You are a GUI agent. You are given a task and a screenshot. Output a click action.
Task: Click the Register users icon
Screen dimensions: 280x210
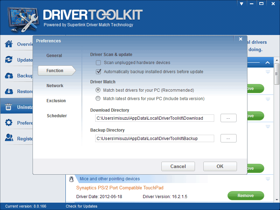(x=9, y=138)
